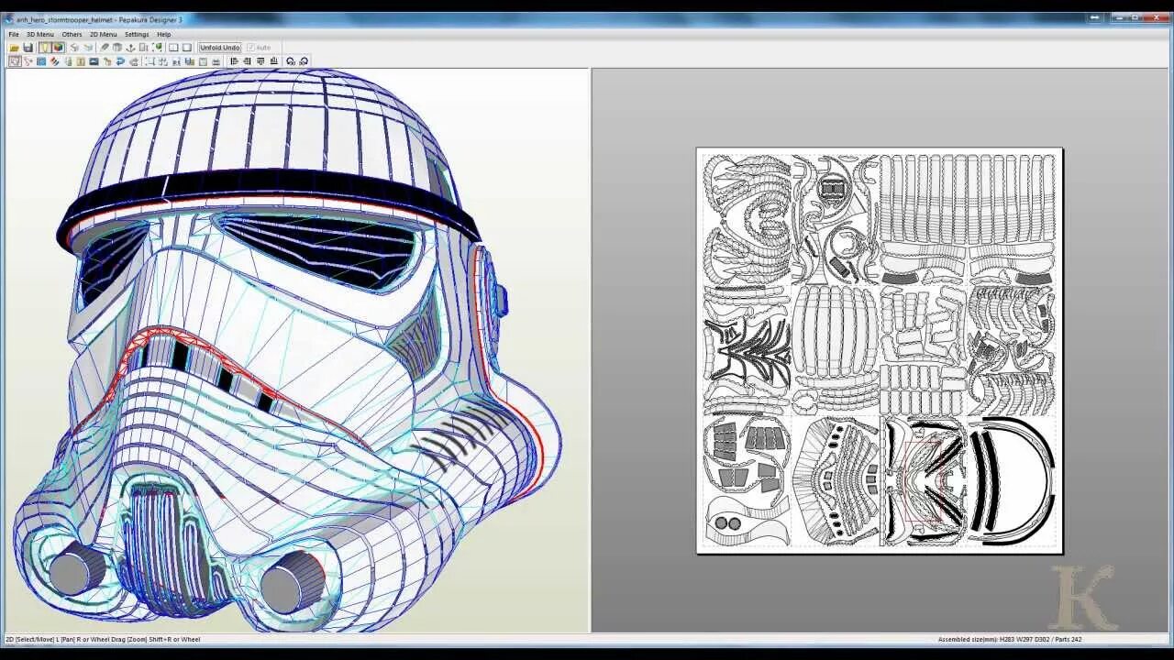Click the Assembled size status bar text
This screenshot has width=1174, height=660.
coord(1009,639)
